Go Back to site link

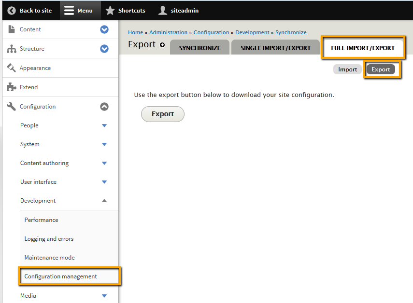30,11
